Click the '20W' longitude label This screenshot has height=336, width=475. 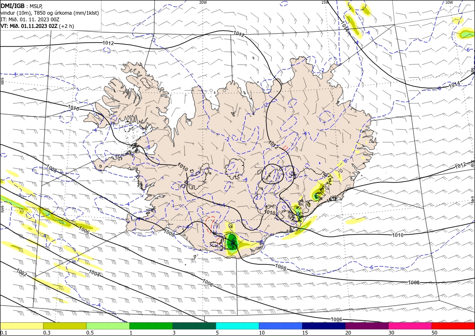(203, 2)
